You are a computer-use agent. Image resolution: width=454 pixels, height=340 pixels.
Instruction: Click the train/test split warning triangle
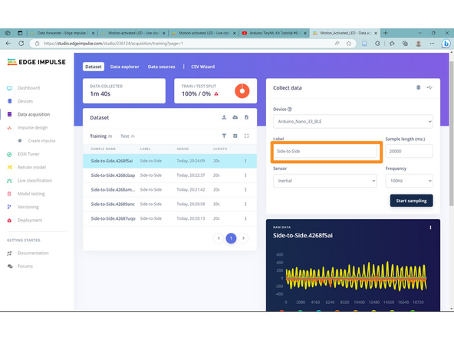(x=216, y=93)
